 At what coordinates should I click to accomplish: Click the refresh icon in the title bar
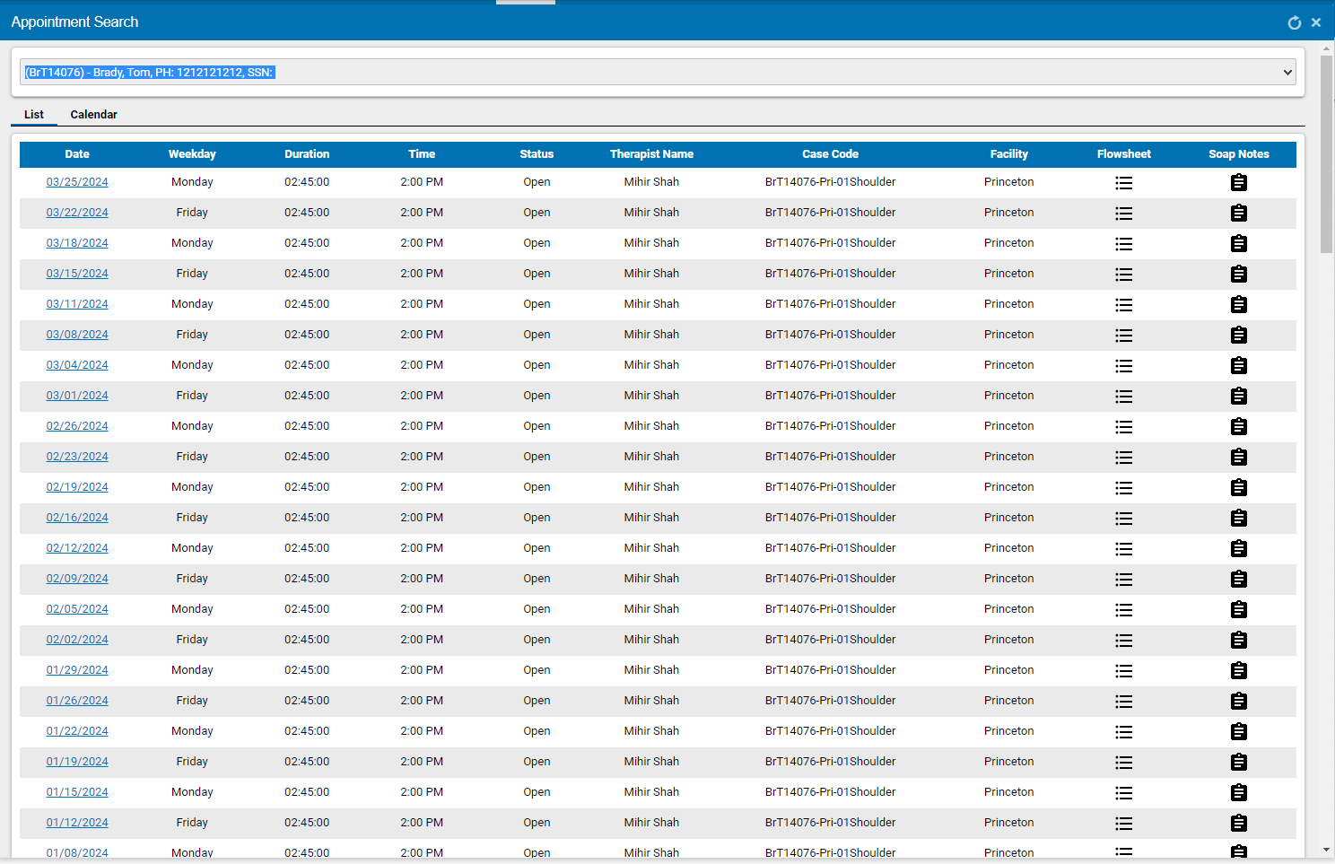1295,22
